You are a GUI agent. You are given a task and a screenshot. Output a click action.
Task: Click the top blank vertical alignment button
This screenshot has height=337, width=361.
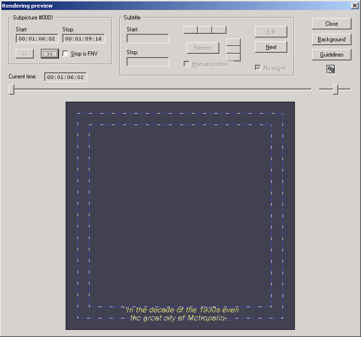[234, 42]
